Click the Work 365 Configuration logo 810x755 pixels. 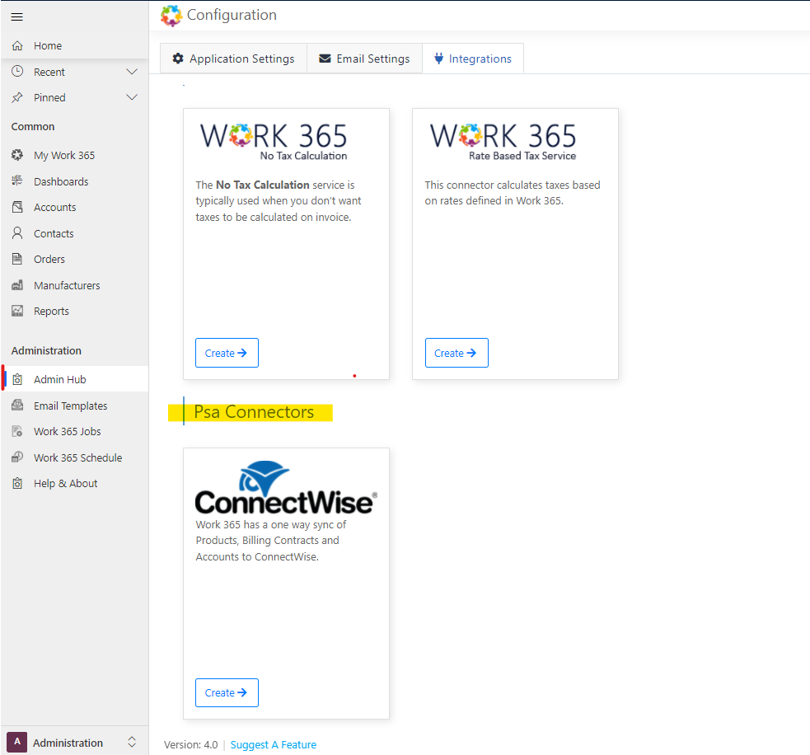point(171,16)
